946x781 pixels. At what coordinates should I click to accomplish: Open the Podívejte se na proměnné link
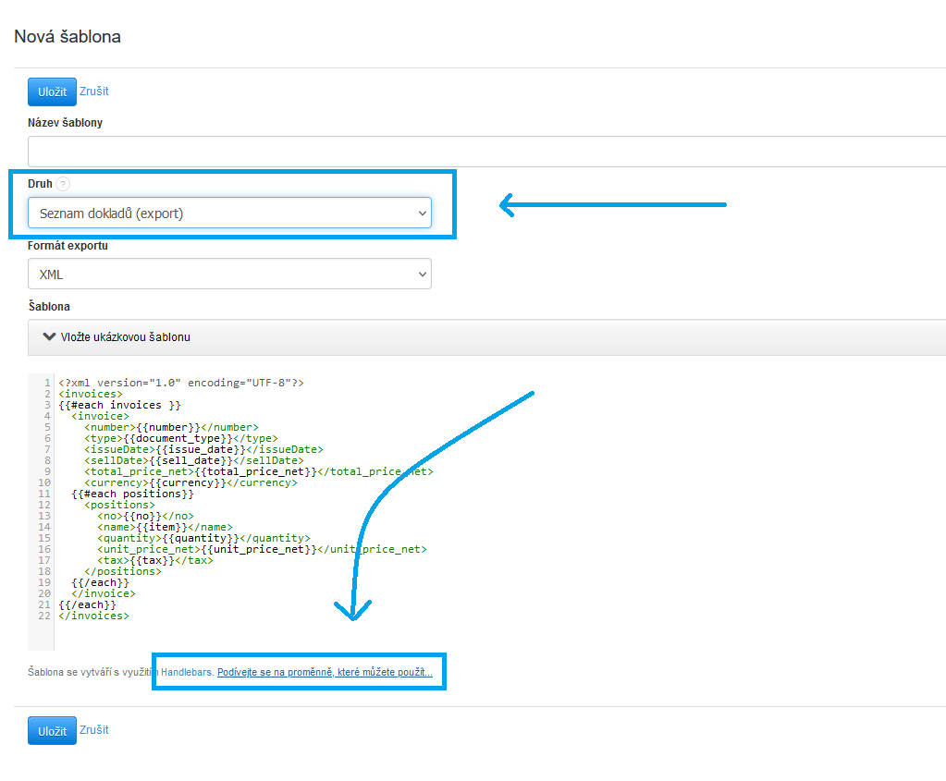click(x=325, y=672)
